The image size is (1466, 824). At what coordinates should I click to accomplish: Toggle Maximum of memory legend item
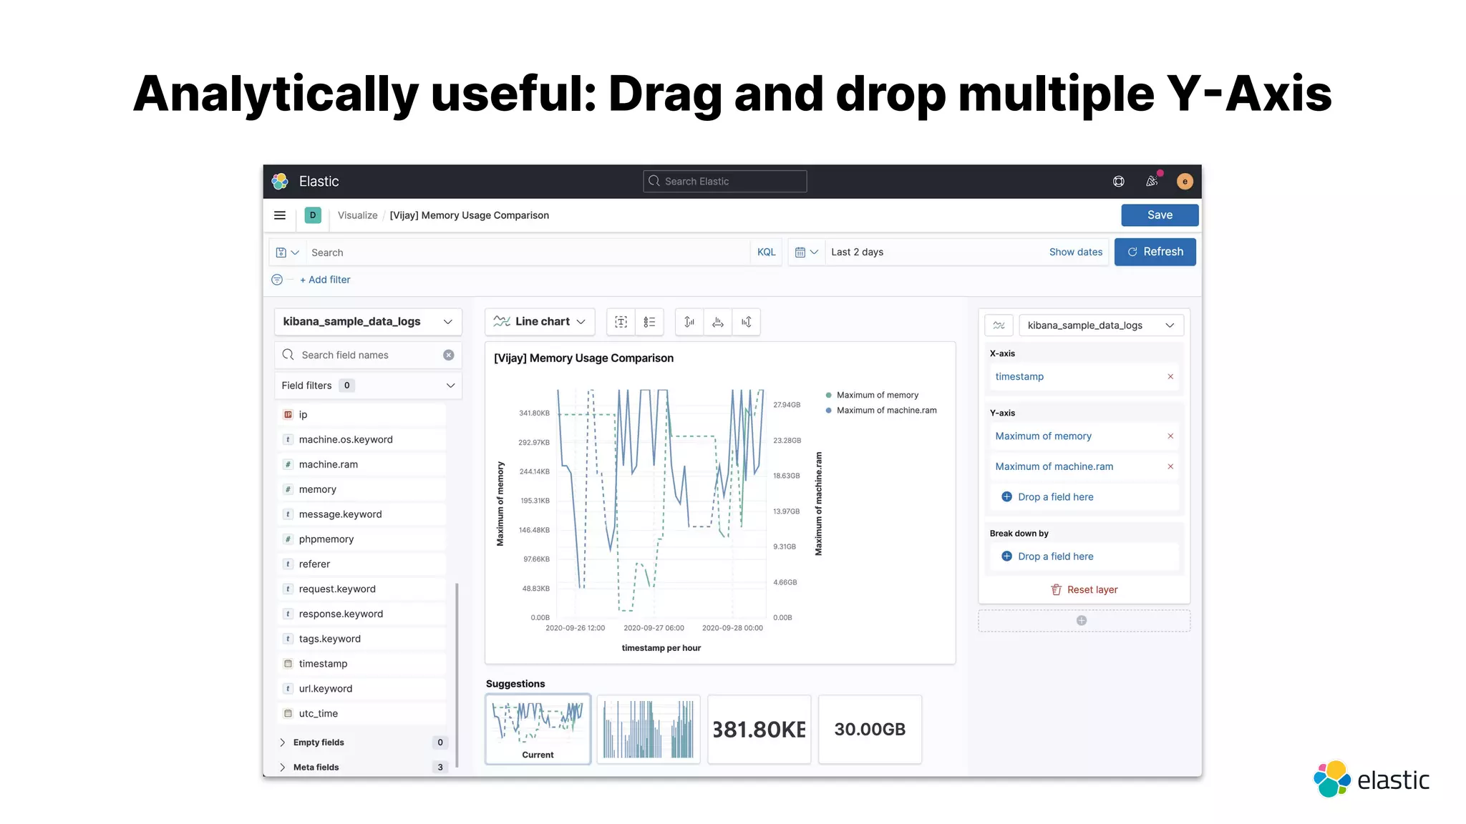[x=872, y=396]
